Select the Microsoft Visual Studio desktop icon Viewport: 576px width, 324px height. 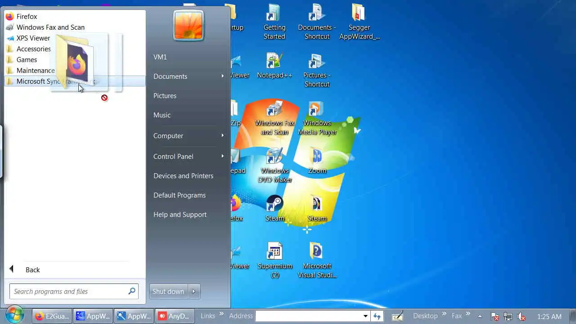pyautogui.click(x=317, y=261)
